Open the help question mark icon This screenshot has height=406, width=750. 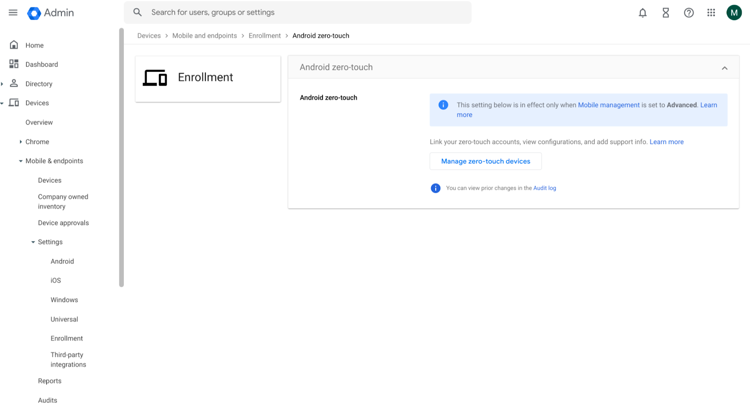click(689, 13)
